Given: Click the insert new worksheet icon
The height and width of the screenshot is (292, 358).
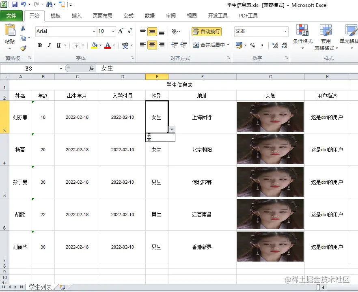Looking at the screenshot, I should [62, 287].
